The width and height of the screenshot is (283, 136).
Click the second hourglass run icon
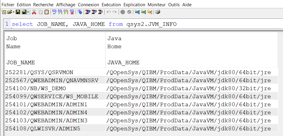[94, 12]
